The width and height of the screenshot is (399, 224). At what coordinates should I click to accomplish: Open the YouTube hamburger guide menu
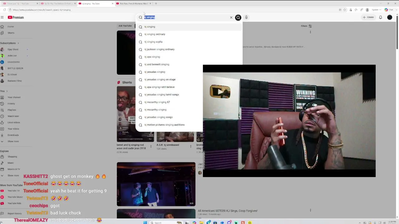[x=2, y=17]
